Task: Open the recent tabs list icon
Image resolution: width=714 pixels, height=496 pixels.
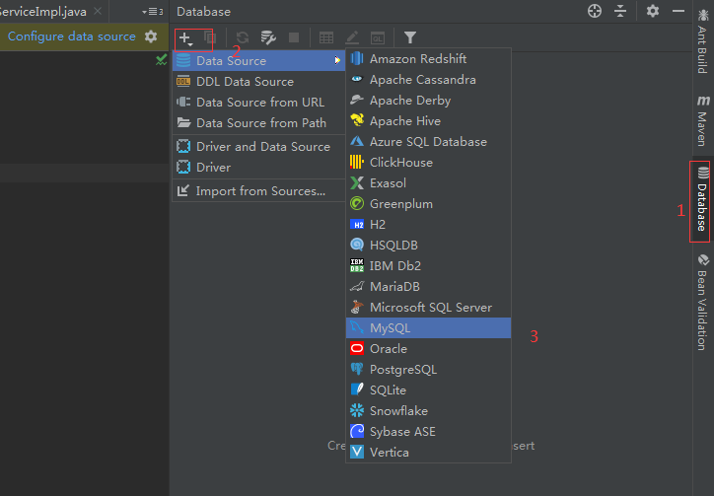Action: point(153,12)
